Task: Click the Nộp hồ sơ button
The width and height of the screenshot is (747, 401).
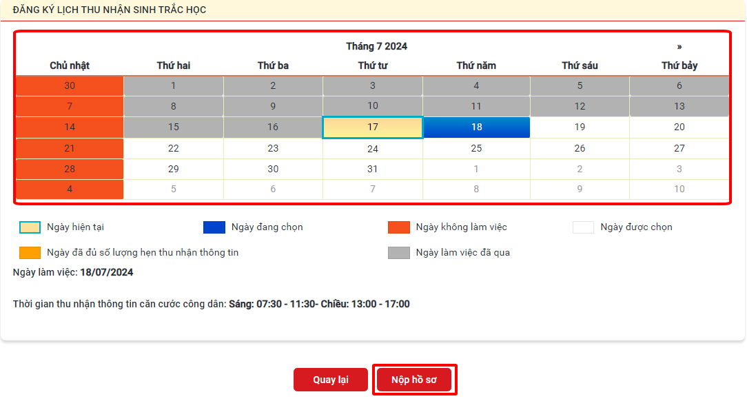Action: 414,380
